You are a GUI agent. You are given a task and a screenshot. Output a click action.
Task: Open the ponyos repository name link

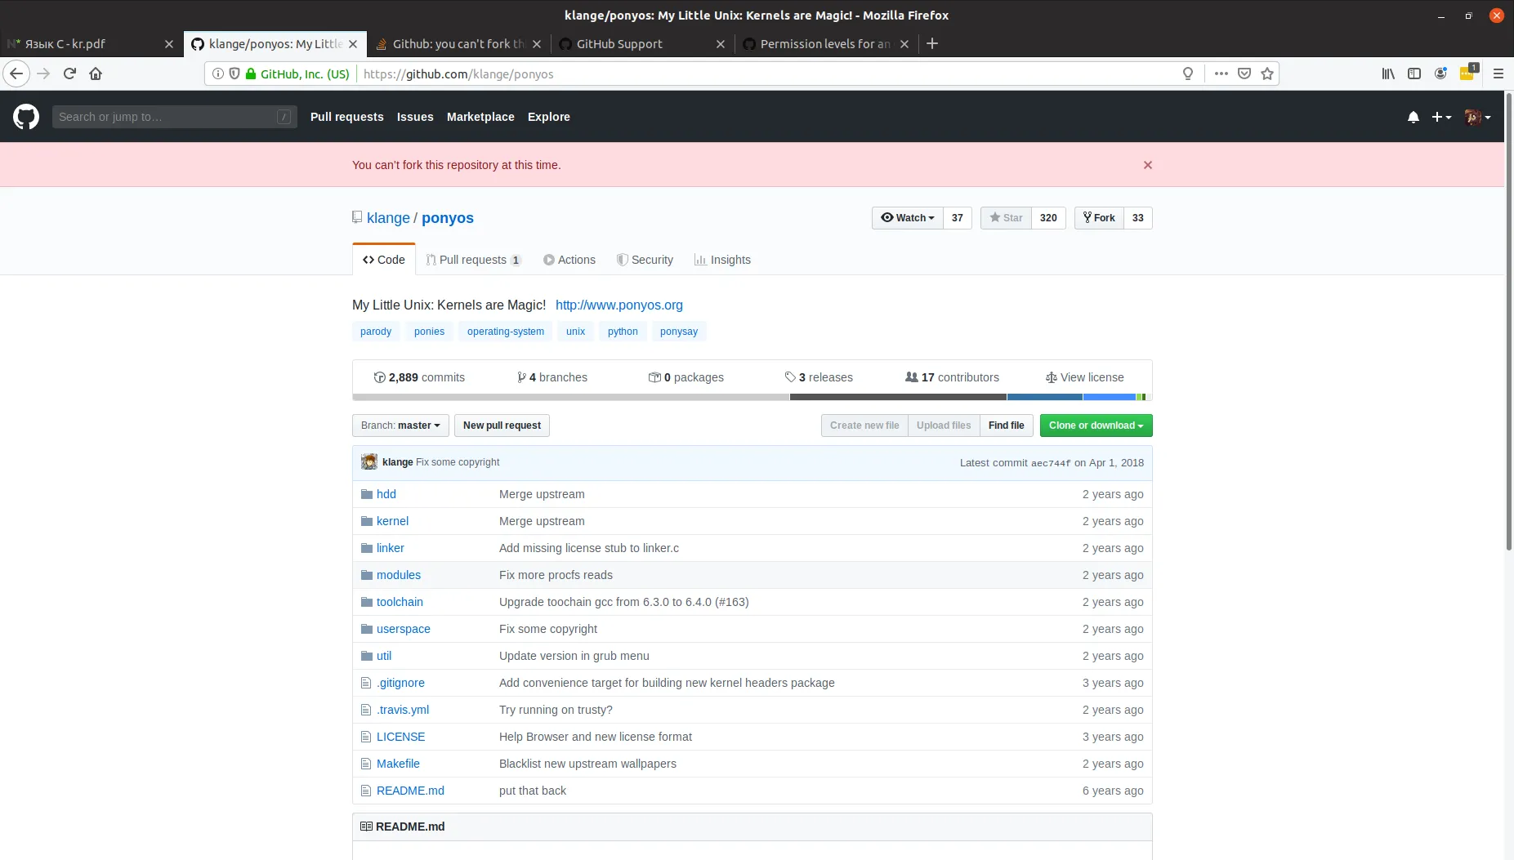(x=448, y=218)
